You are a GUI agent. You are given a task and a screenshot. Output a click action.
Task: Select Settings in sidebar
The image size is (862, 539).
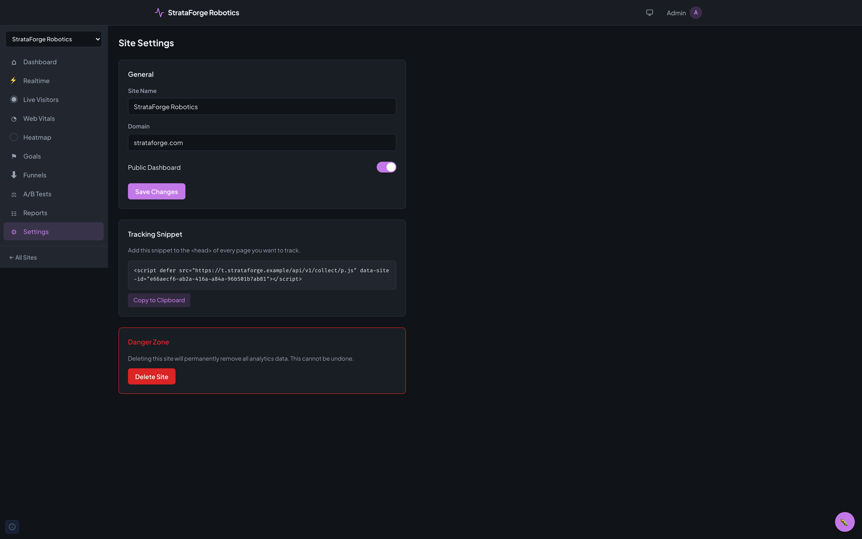[53, 232]
